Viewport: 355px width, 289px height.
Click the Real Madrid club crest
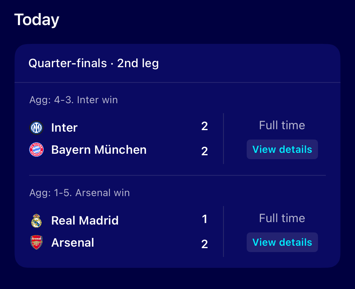36,221
